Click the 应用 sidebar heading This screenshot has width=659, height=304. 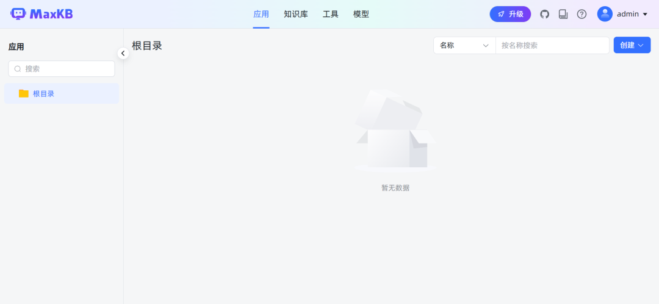coord(16,47)
